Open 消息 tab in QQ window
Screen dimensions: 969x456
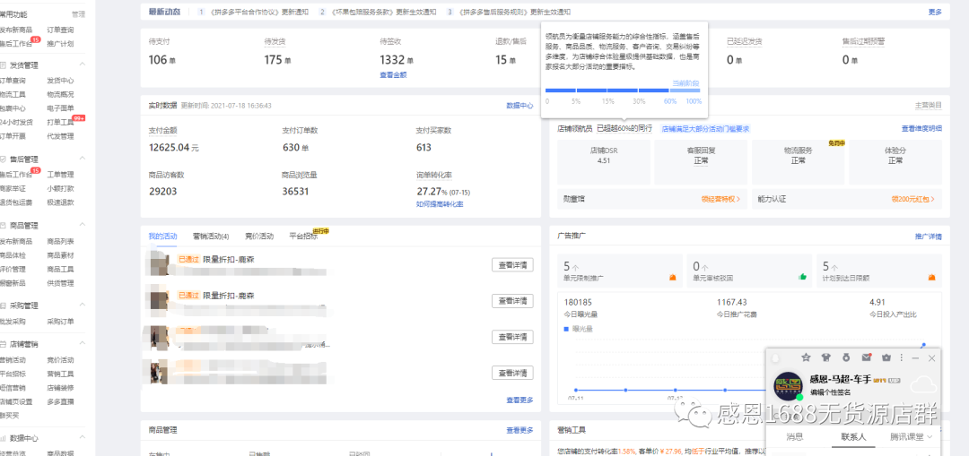(x=794, y=437)
